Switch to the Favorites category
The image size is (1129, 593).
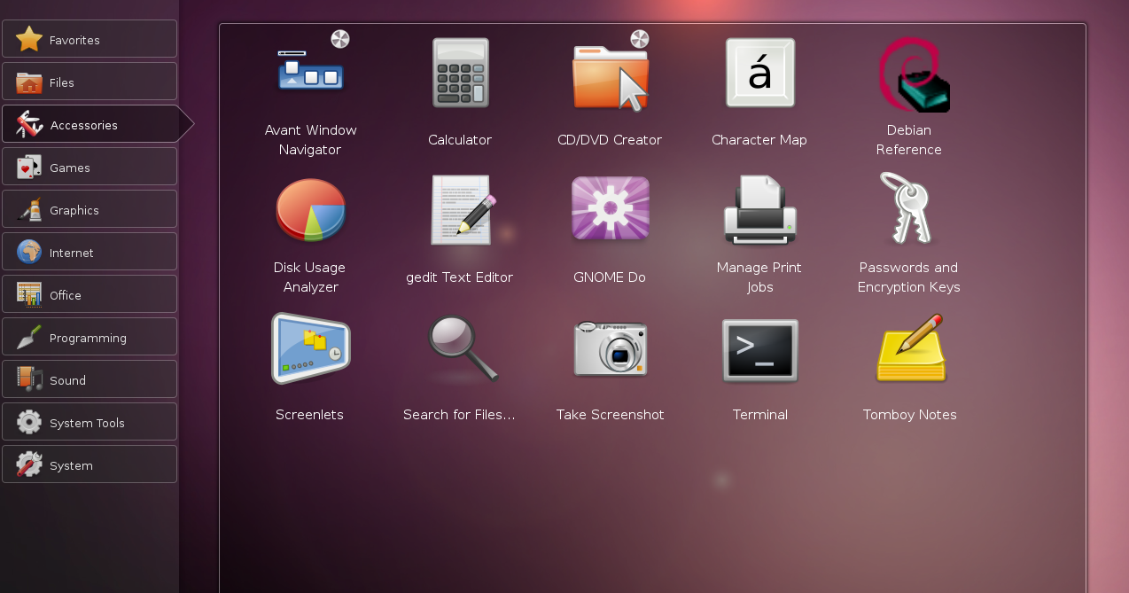(x=90, y=39)
